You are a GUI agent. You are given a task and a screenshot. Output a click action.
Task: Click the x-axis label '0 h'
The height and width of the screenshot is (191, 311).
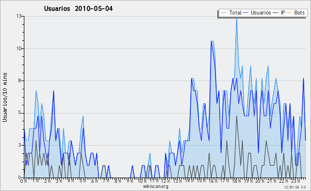point(24,181)
